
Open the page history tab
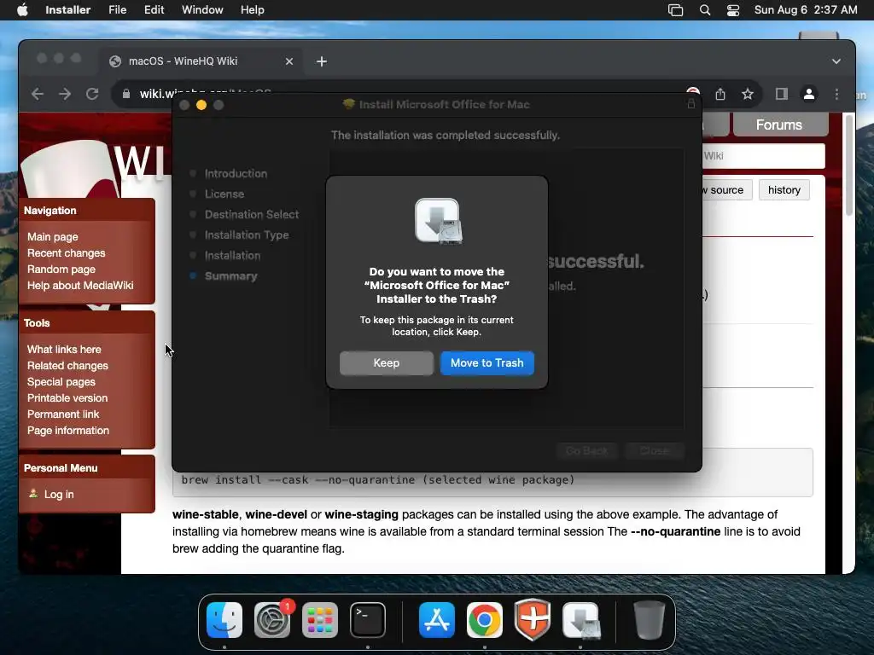[x=784, y=190]
